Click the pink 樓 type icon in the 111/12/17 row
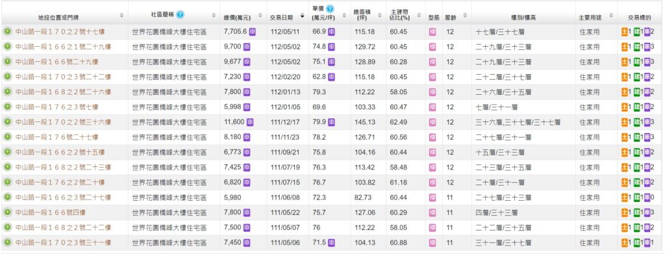 pos(432,122)
